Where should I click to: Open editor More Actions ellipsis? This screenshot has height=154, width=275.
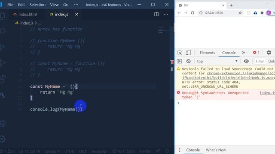(166, 14)
